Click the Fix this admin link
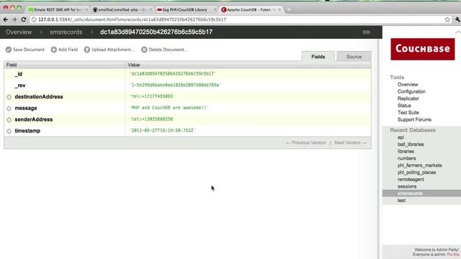 pyautogui.click(x=453, y=255)
